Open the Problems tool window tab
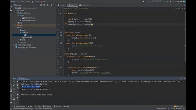196x110 pixels. coord(47,106)
